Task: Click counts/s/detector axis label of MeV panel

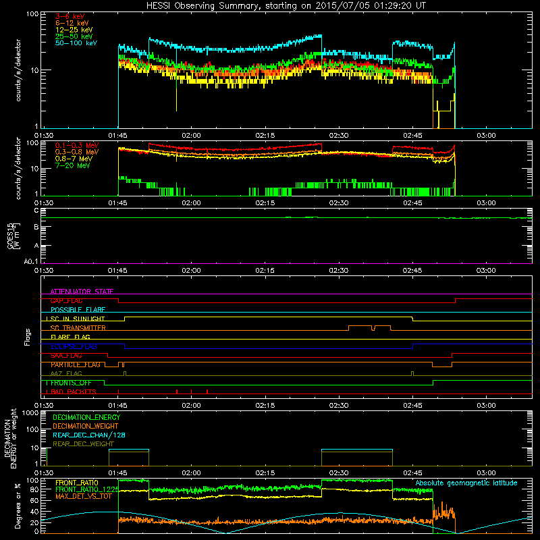Action: [x=18, y=168]
